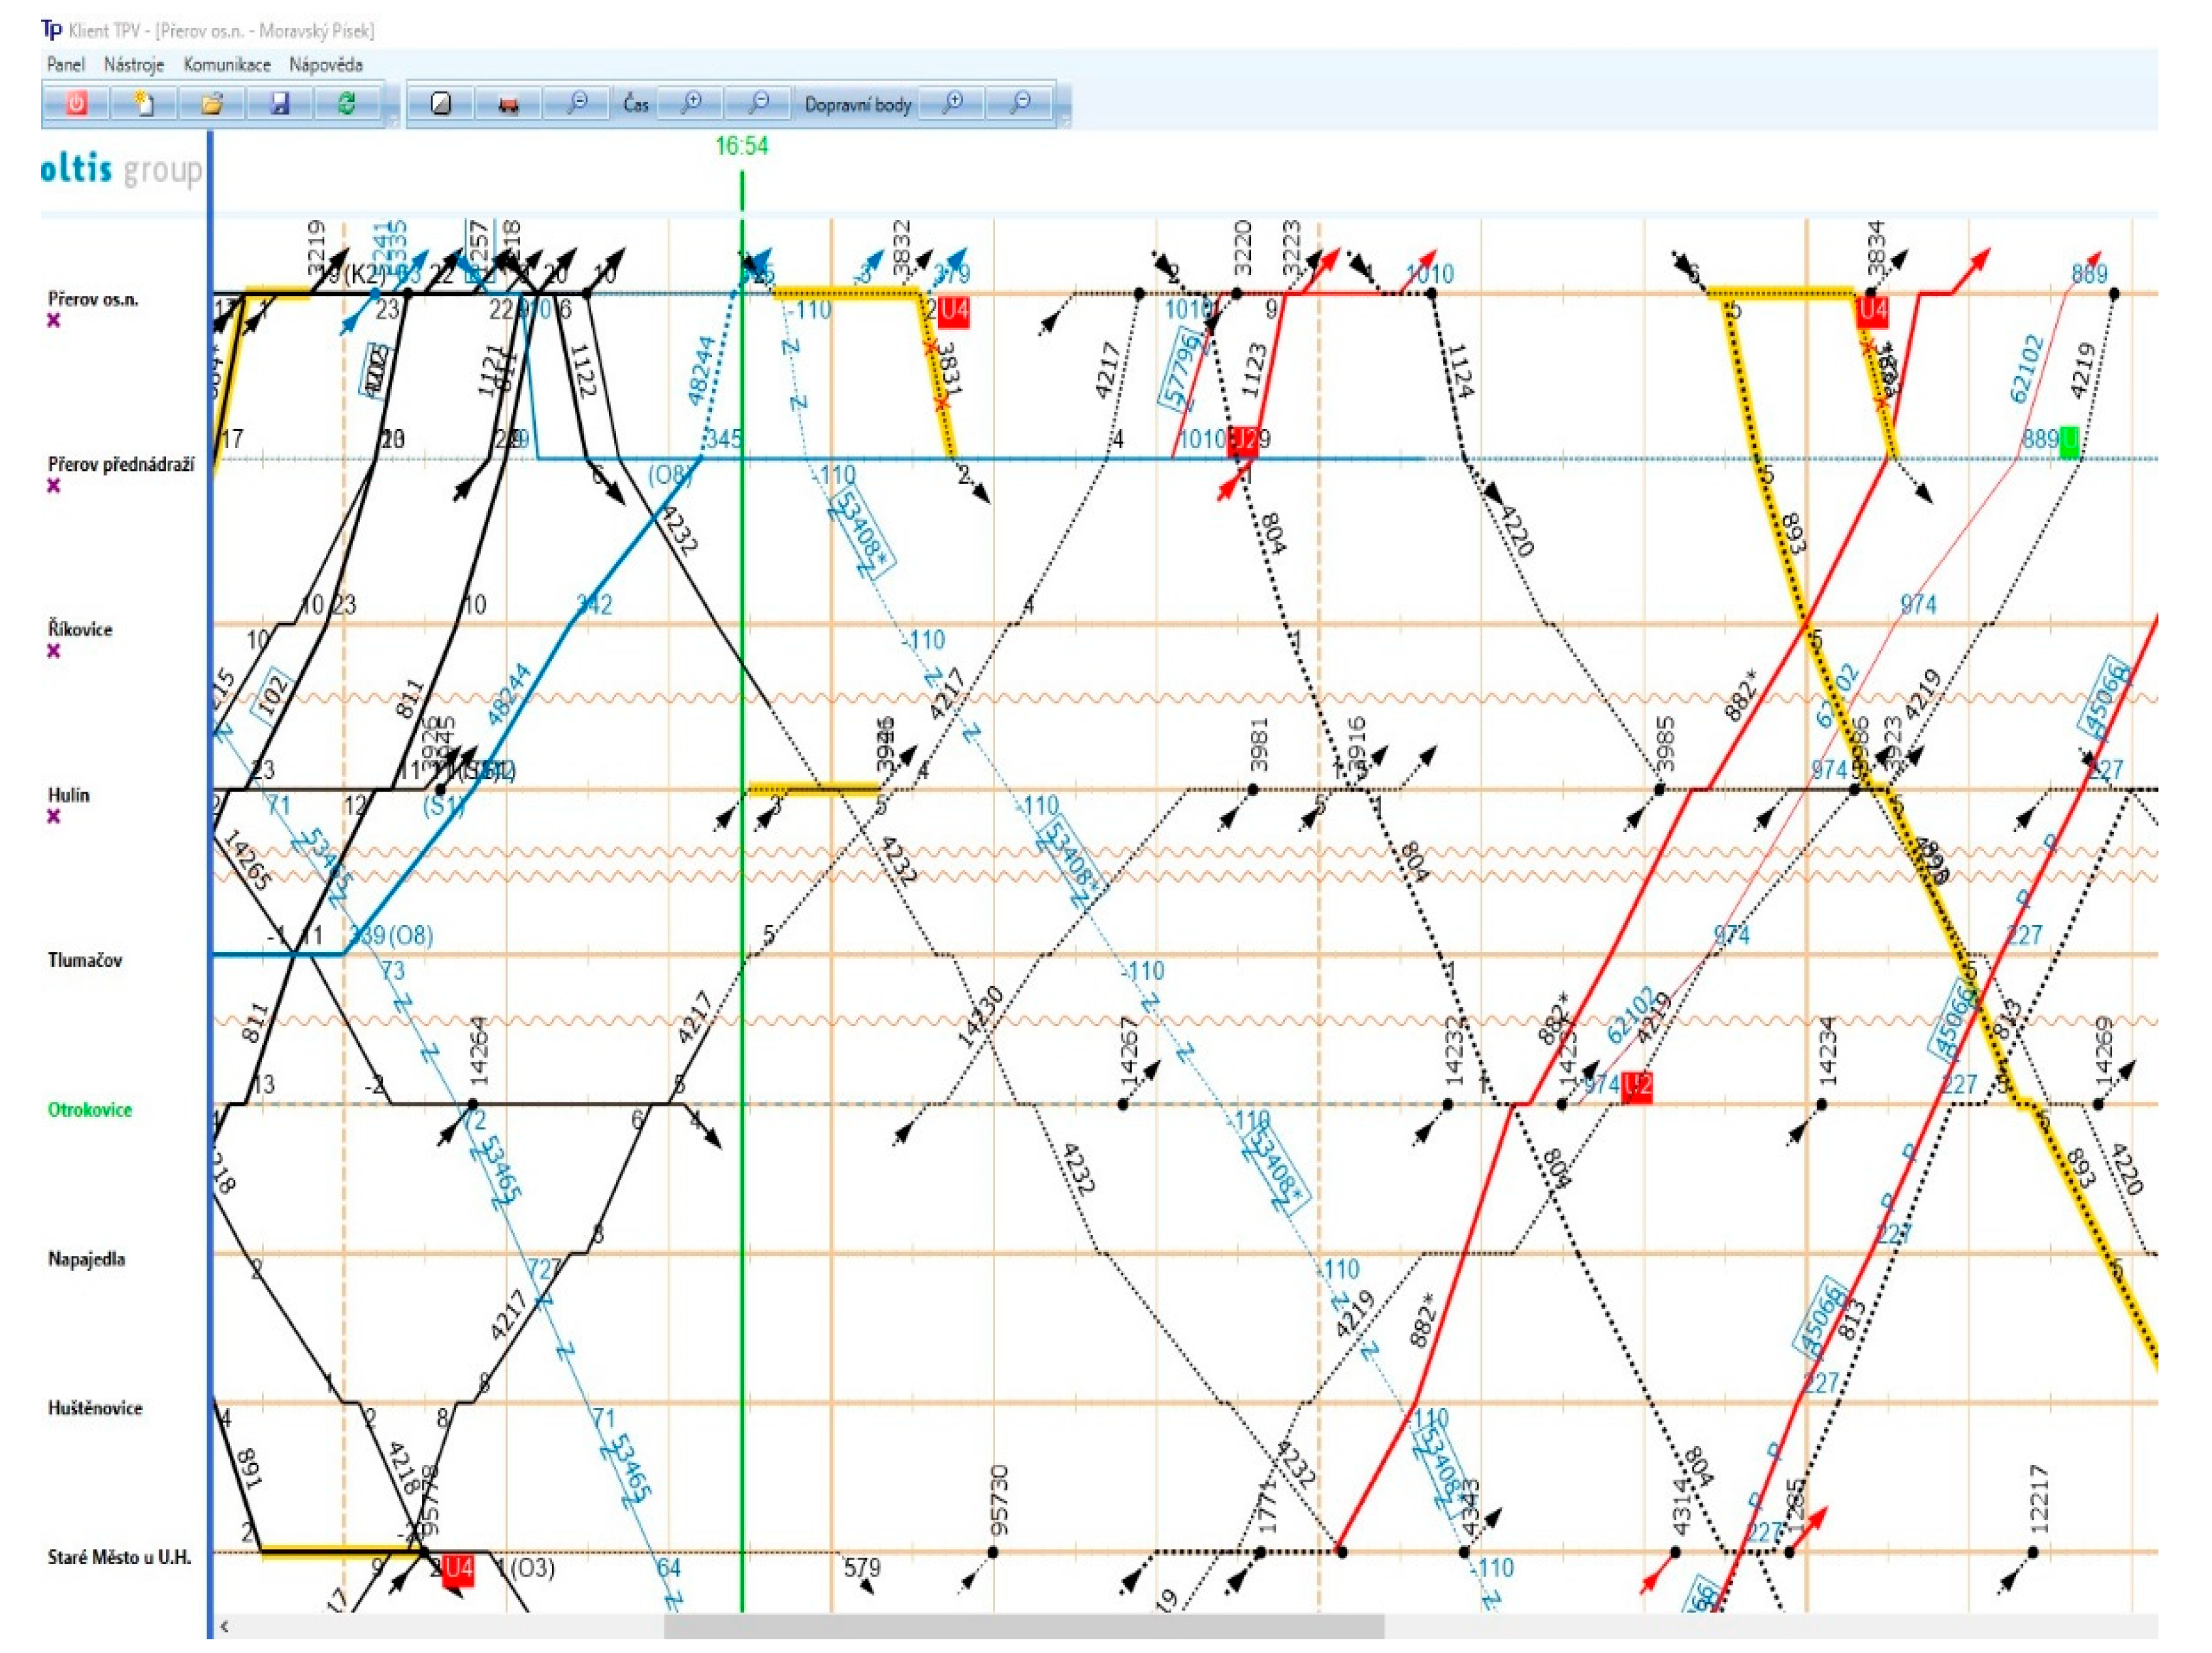Click the black-and-white contrast square icon
This screenshot has height=1653, width=2212.
pyautogui.click(x=441, y=103)
